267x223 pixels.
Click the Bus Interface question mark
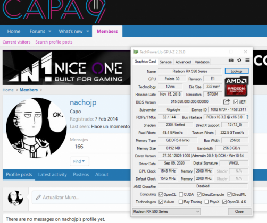[247, 117]
